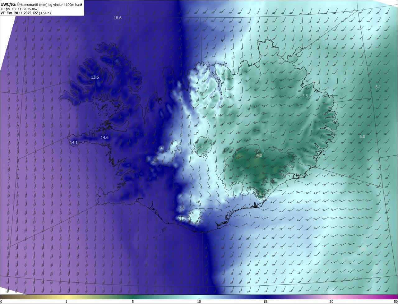Click the 5.9 value inside the glacier outline

click(x=200, y=147)
